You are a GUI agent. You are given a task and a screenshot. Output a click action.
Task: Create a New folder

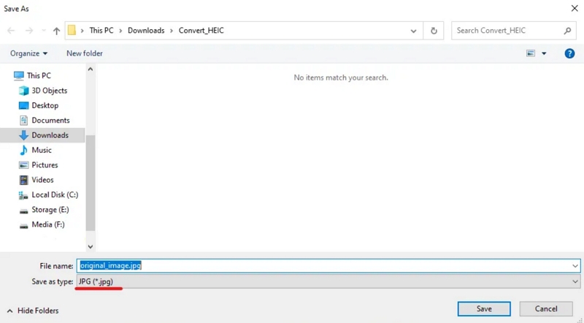85,53
